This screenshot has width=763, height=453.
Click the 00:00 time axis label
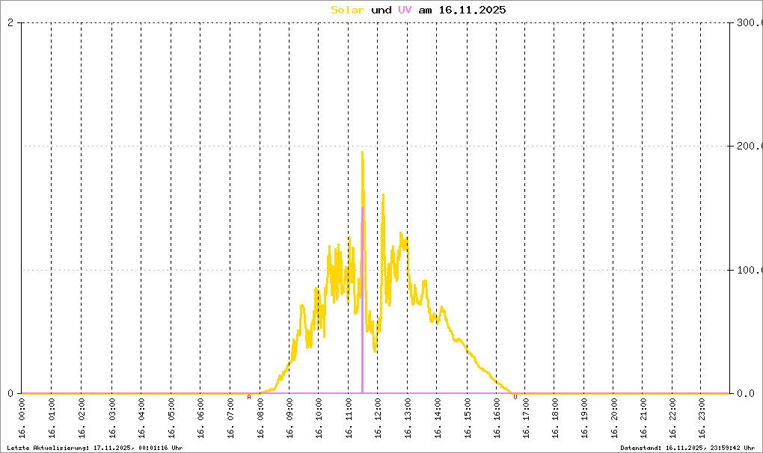tap(22, 418)
